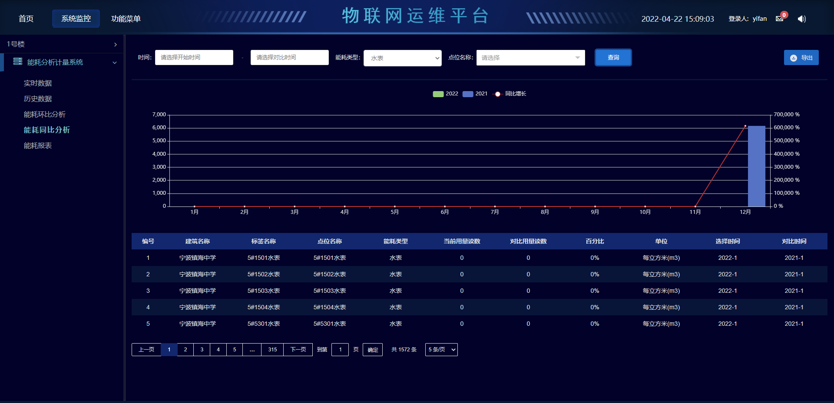Confirm page jump with 确定
Viewport: 834px width, 403px height.
[373, 350]
